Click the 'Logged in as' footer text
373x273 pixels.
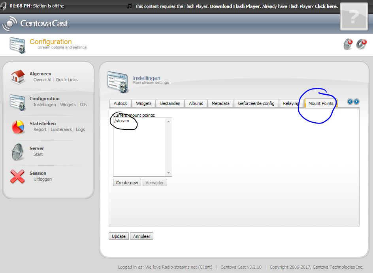click(x=165, y=267)
